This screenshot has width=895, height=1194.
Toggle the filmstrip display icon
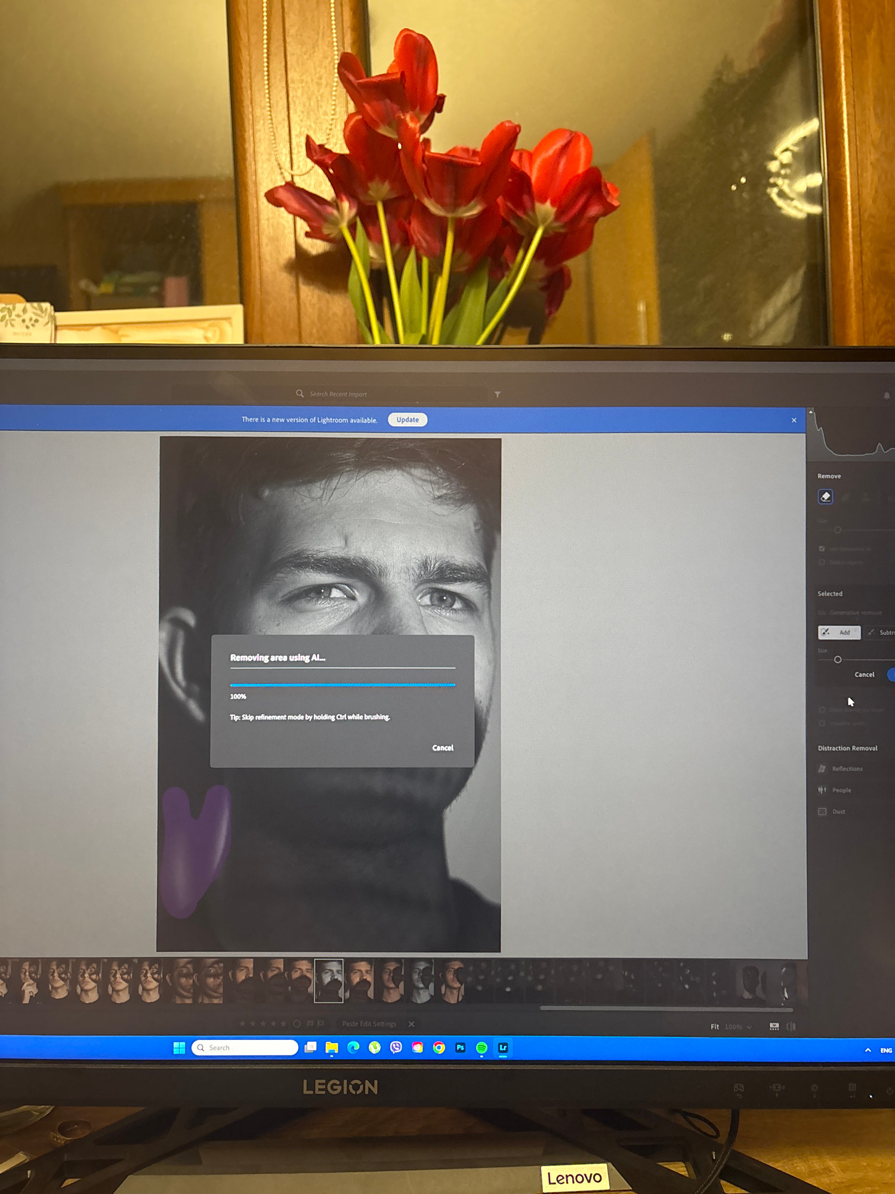click(774, 1027)
